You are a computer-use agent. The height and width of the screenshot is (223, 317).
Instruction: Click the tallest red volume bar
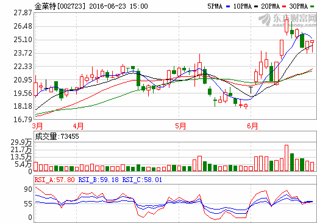coord(287,158)
